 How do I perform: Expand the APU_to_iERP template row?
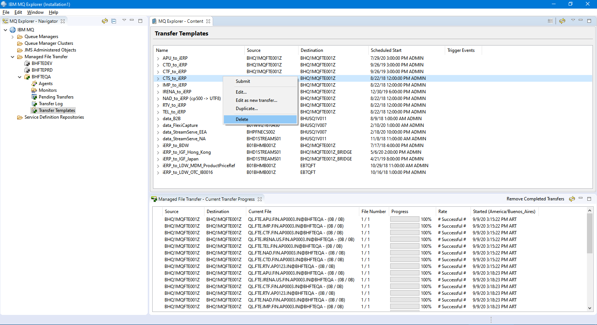coord(158,58)
